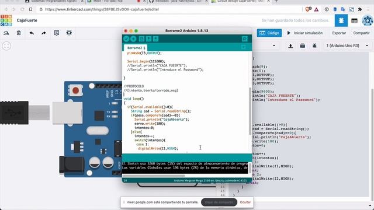Screen dimensions: 374x210
Task: Click the Tinkercad logo
Action: coord(6,20)
